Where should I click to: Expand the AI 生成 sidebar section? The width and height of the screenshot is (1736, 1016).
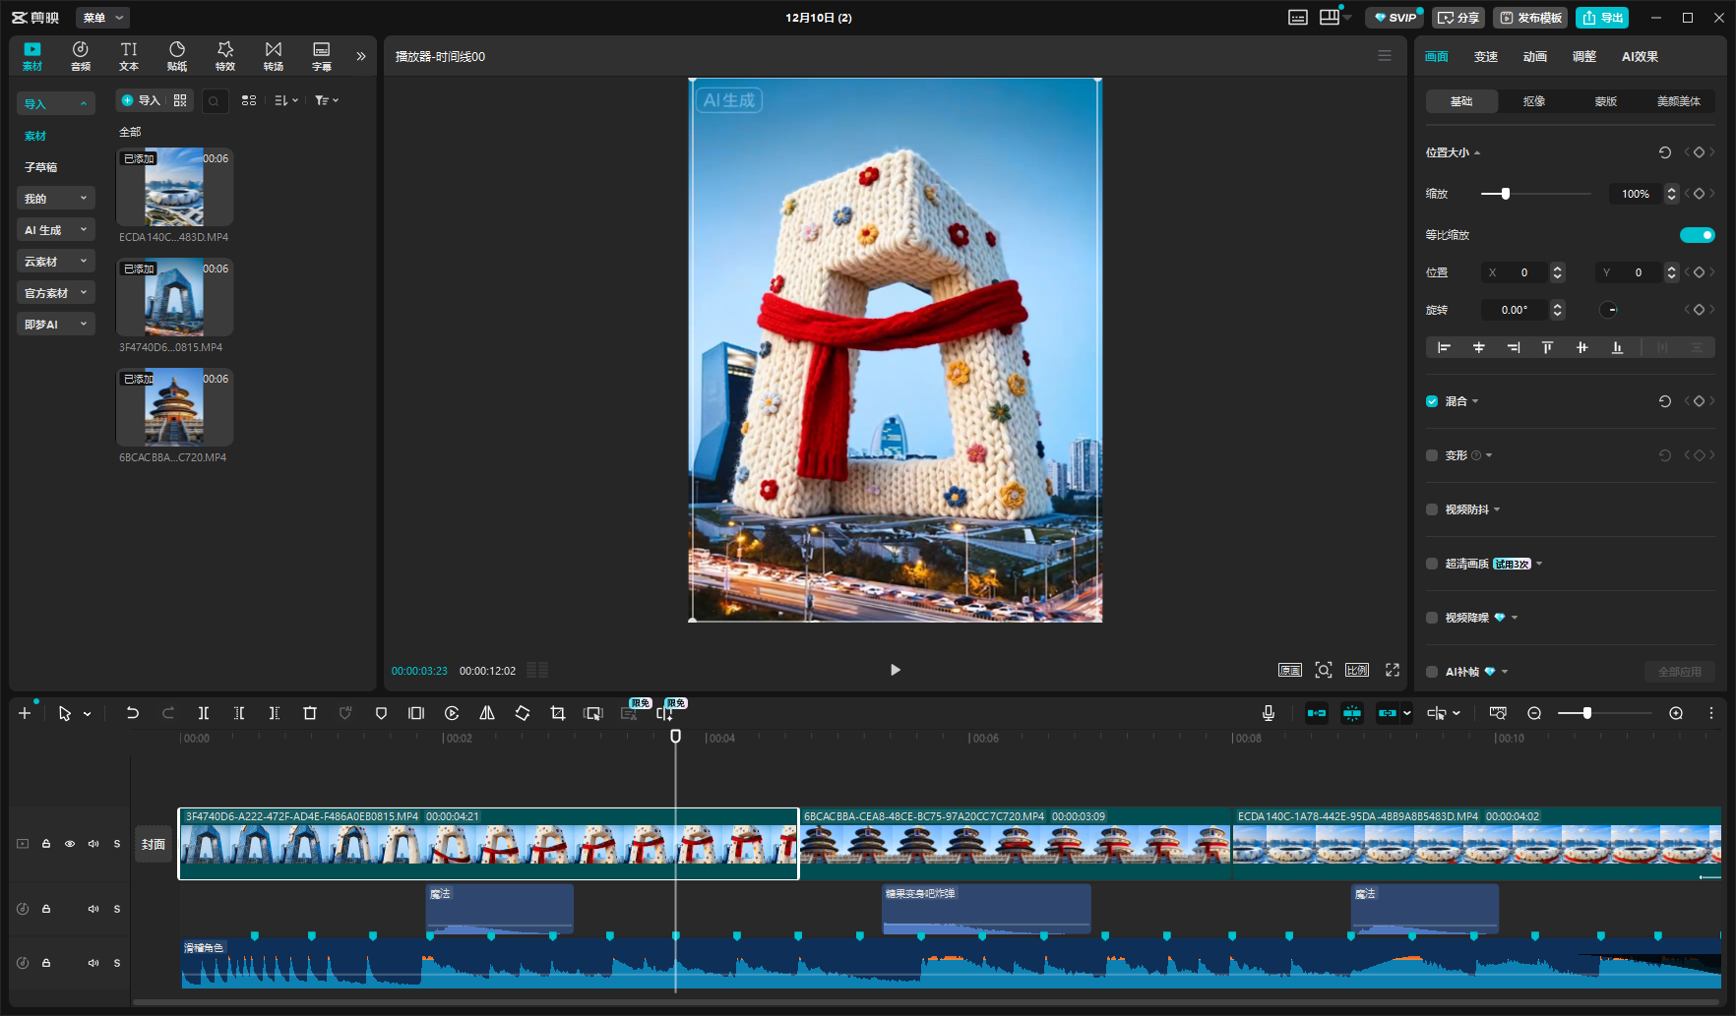[56, 230]
